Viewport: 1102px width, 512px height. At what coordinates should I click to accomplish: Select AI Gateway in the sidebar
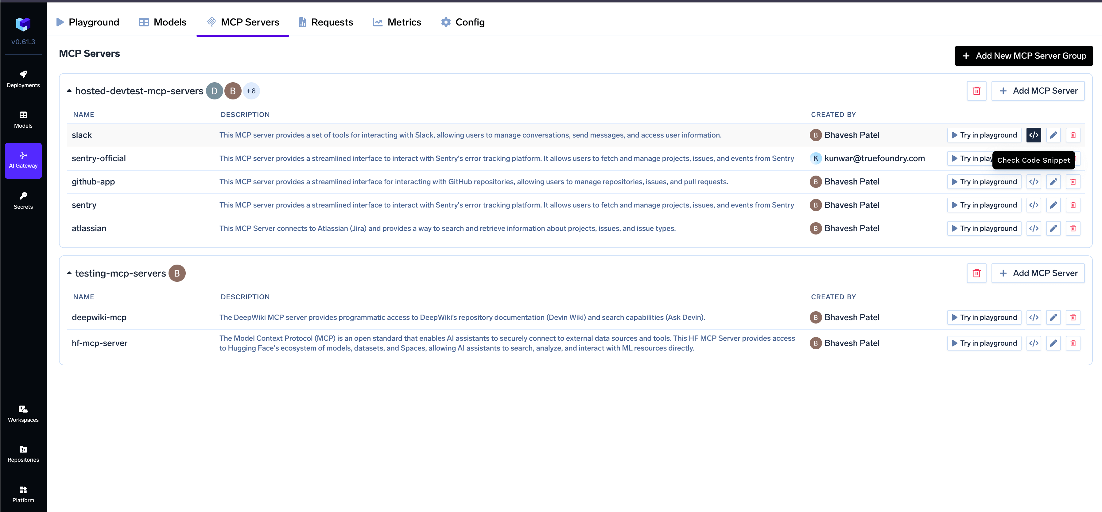23,161
